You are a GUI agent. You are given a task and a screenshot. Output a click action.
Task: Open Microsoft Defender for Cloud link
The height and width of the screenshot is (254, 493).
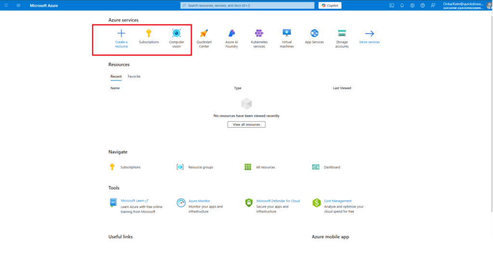(278, 201)
